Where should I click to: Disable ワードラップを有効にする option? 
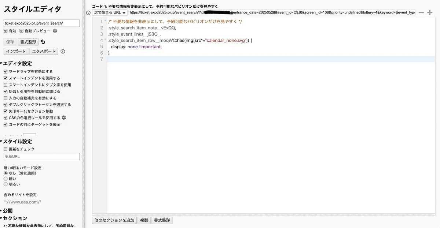[5, 72]
